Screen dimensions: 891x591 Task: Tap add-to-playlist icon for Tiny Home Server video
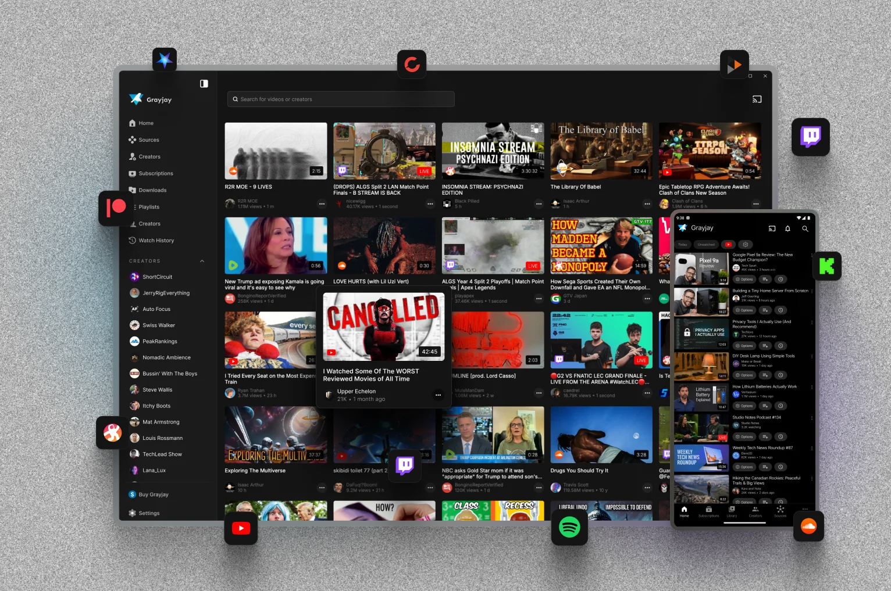pos(765,310)
